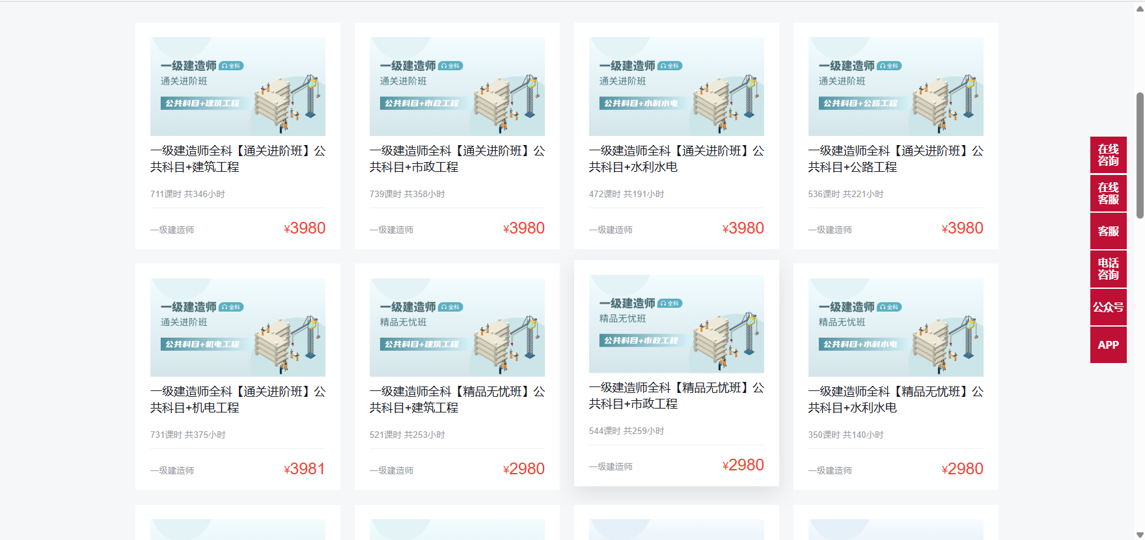This screenshot has height=540, width=1145.
Task: Click 一级建造师 tag on 公路工程 card
Action: tap(830, 230)
